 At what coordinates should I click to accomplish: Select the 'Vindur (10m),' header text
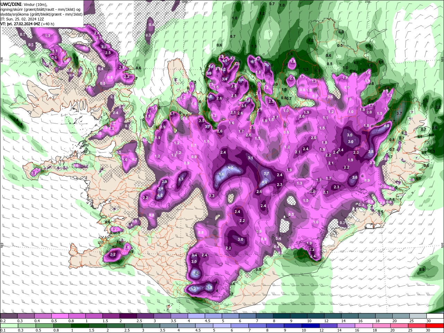35,4
